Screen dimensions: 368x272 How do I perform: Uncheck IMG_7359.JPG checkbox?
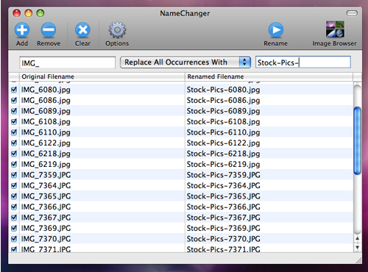(14, 175)
